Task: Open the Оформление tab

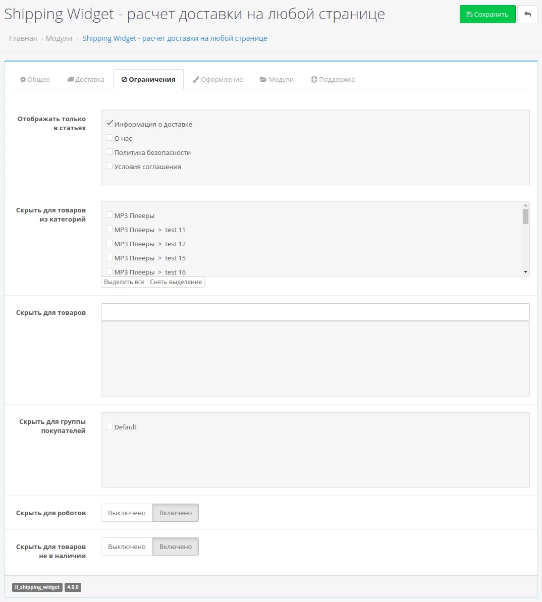Action: point(218,79)
